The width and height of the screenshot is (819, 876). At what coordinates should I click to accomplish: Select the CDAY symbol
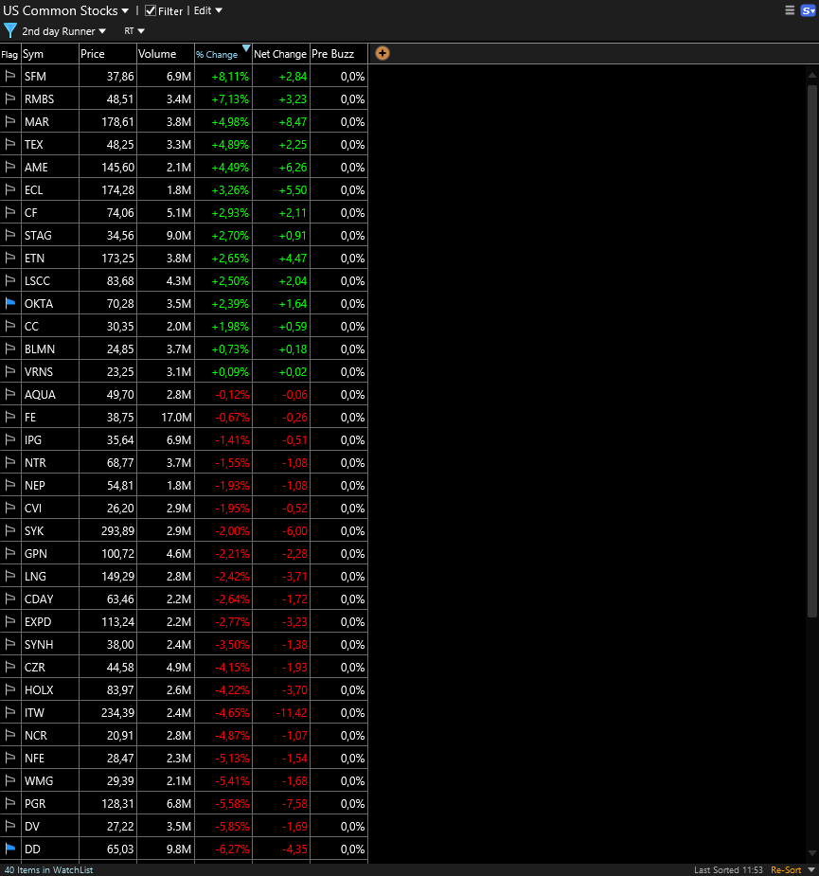pos(39,599)
